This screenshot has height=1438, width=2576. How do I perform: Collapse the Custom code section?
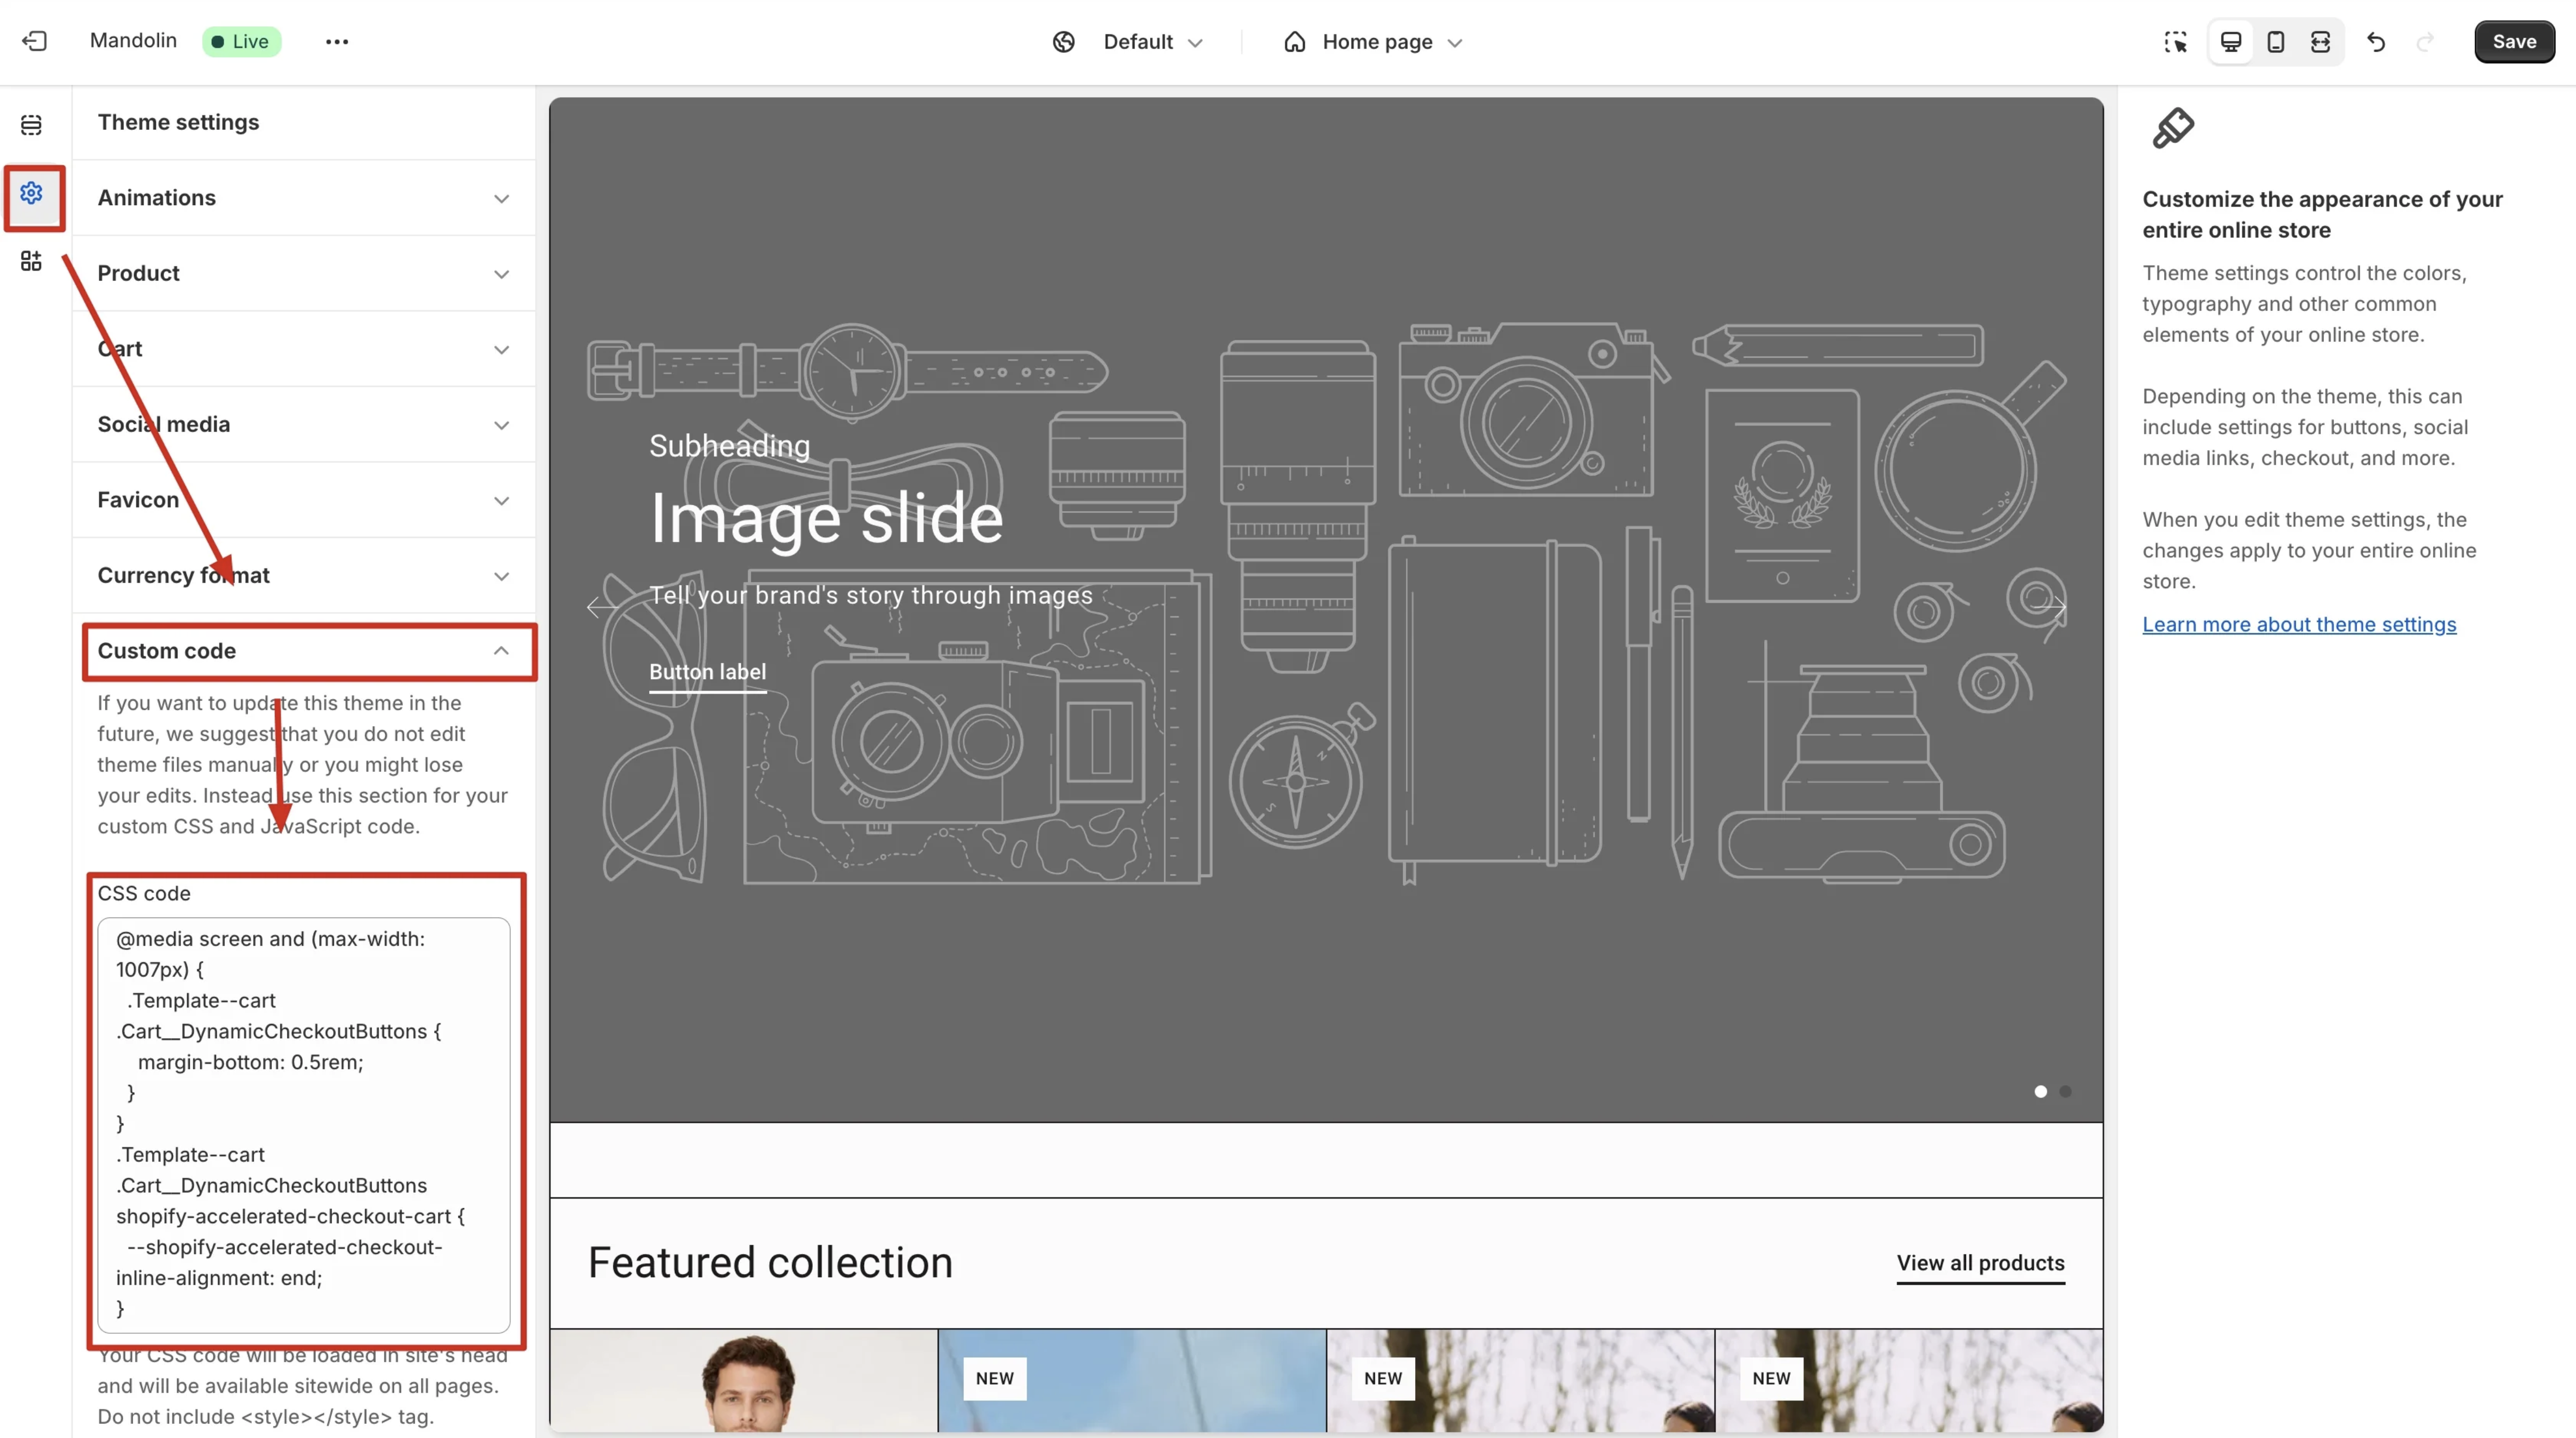pos(304,650)
